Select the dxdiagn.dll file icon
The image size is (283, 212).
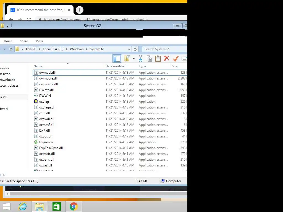click(36, 107)
